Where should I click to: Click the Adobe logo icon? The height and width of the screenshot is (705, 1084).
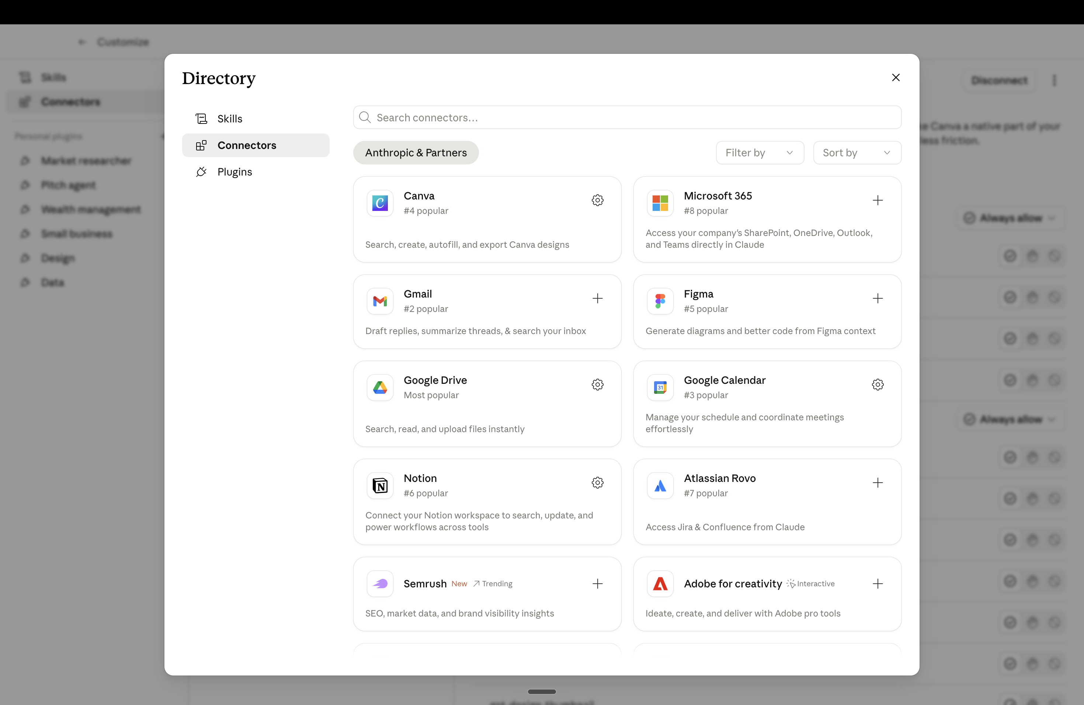(660, 584)
